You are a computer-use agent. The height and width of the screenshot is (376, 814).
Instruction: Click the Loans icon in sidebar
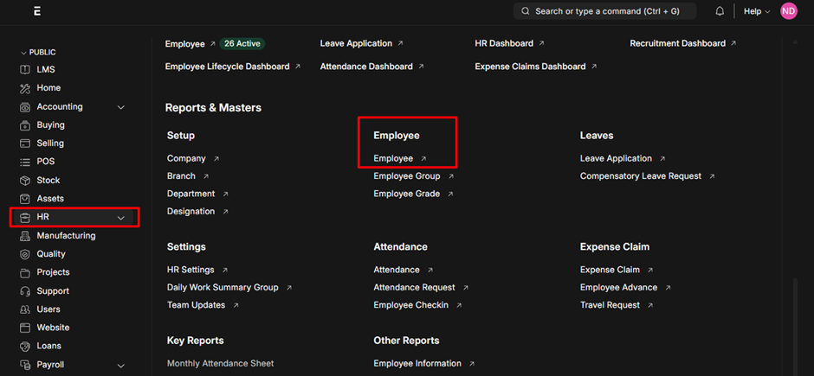[x=25, y=346]
